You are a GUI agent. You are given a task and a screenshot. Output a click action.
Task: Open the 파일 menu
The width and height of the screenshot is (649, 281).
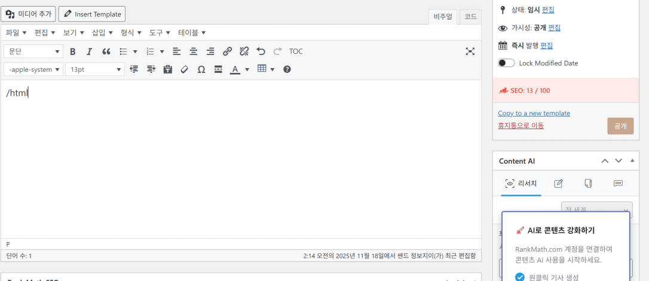(16, 33)
